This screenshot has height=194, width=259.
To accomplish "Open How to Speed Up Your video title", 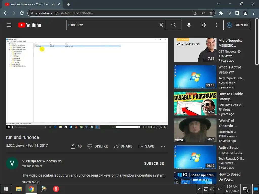I will tap(229, 177).
